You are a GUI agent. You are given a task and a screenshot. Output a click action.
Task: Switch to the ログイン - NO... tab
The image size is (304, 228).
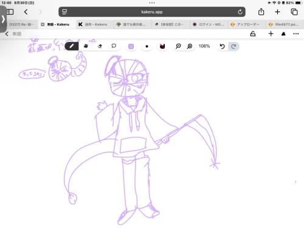[209, 24]
